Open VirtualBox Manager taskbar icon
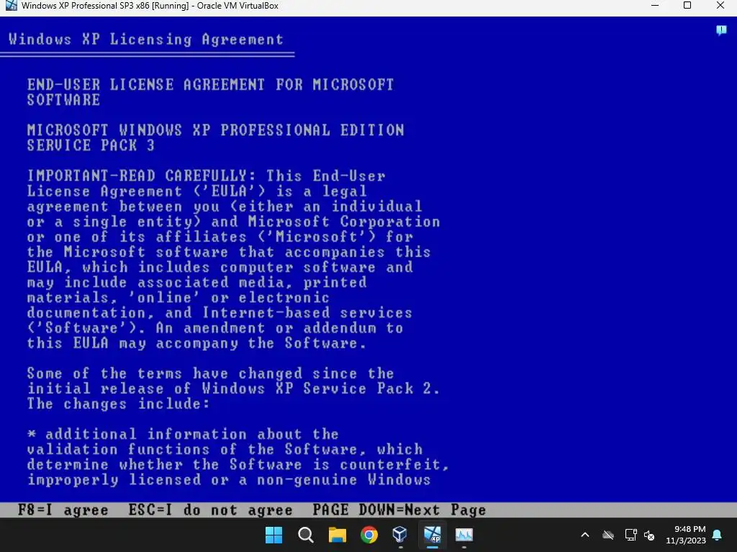 (400, 535)
